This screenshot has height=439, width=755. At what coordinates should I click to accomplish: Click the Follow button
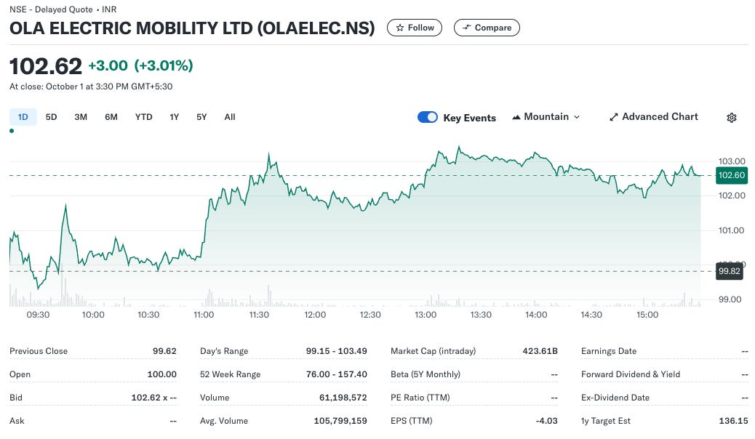pos(415,28)
